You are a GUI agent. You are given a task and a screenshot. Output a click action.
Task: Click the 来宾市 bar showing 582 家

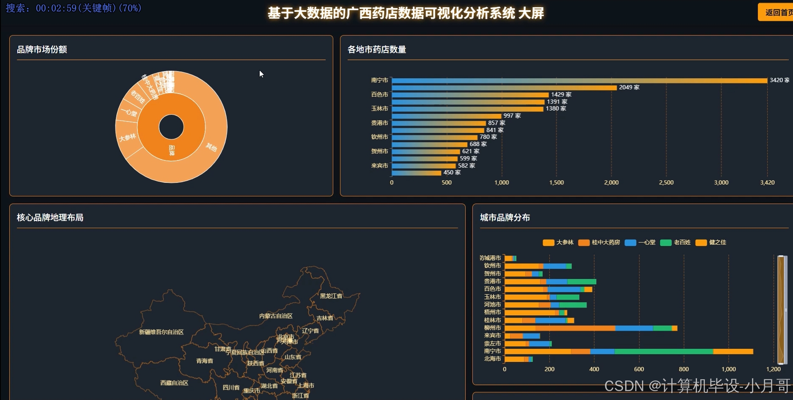coord(424,166)
